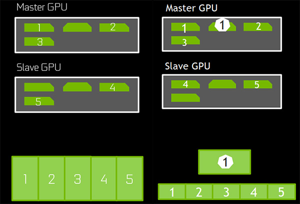Viewport: 300px width, 204px height.
Task: Click block 1 in left Master GPU
Action: coord(39,27)
